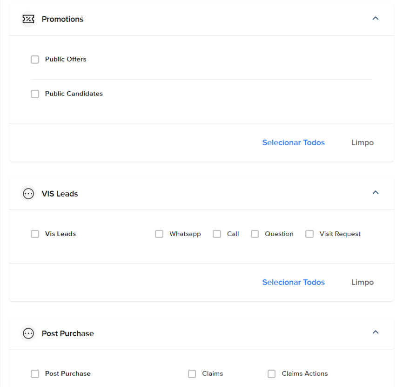Tick the Vis Leads checkbox
The width and height of the screenshot is (396, 387).
[35, 234]
